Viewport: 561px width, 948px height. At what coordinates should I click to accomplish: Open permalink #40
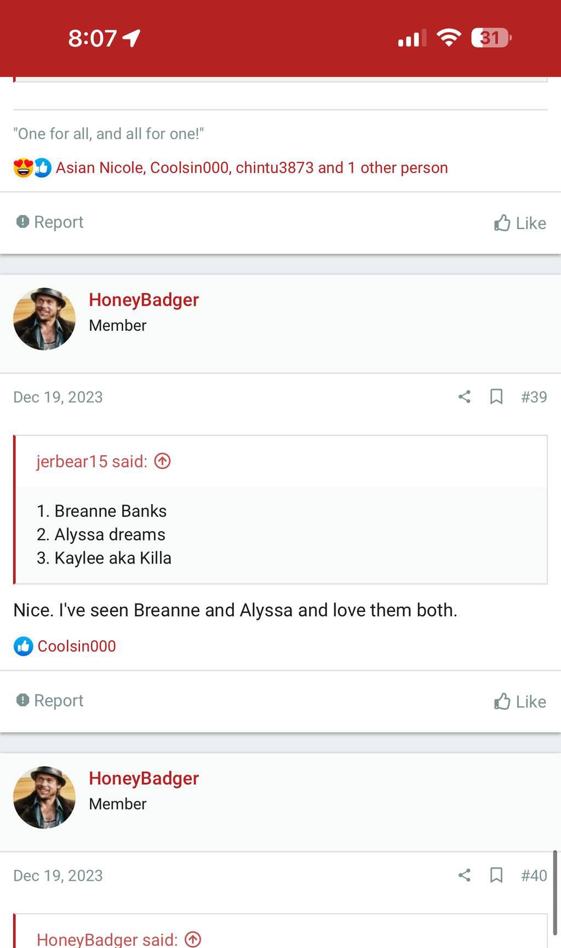[x=534, y=875]
